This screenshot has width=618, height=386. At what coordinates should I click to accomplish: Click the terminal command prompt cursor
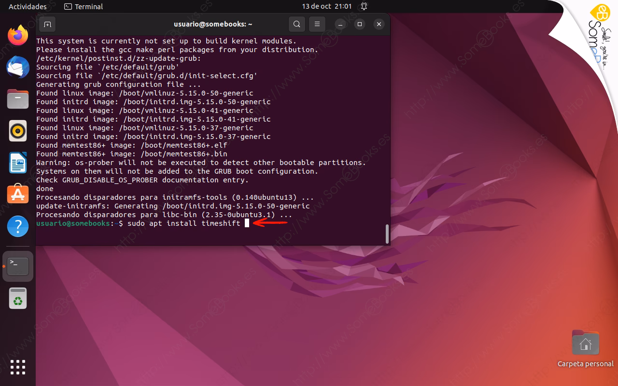tap(247, 223)
